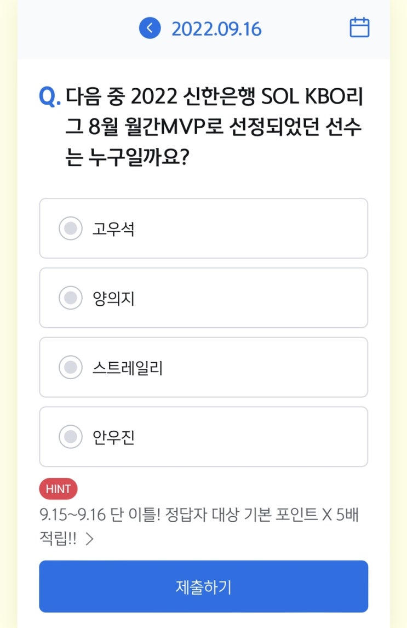
Task: Click the red HINT badge
Action: tap(58, 489)
